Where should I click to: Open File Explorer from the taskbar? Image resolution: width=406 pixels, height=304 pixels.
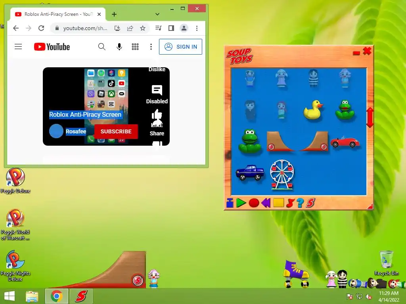[x=32, y=296]
